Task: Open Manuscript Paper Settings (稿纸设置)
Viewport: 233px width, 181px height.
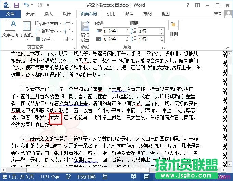Action: point(85,31)
